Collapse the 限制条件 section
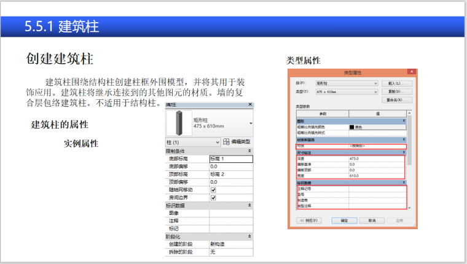The height and width of the screenshot is (264, 467). 249,151
